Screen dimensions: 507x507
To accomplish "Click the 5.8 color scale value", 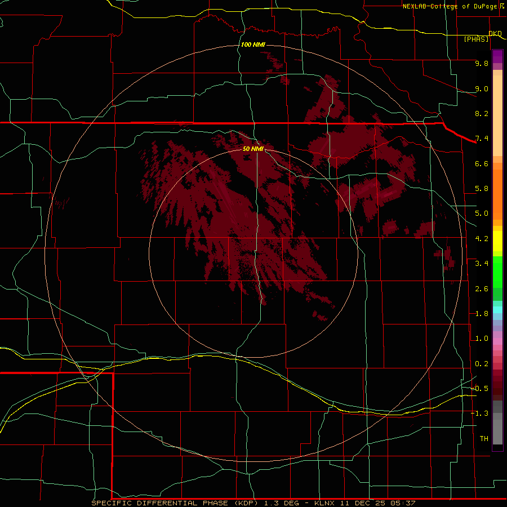I will pos(482,189).
